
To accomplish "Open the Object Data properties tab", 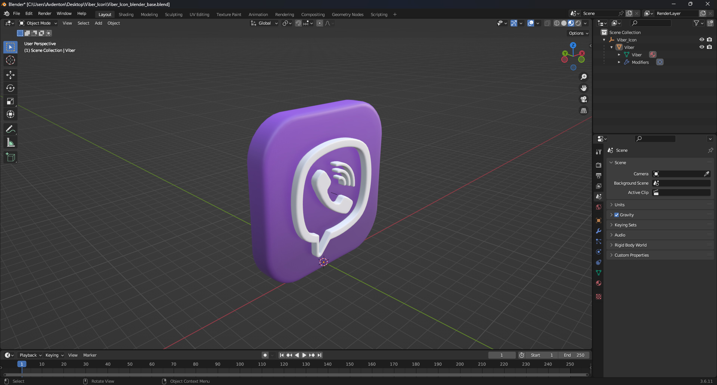I will click(599, 273).
